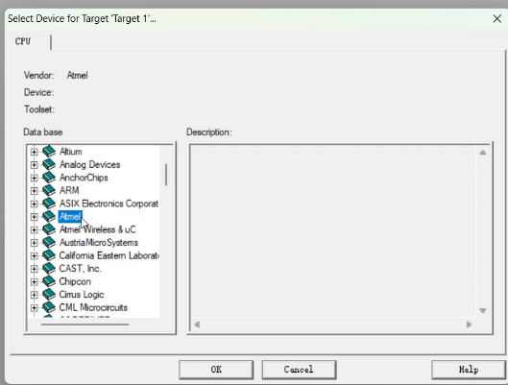Click the Altium vendor book icon
The image size is (508, 385).
(49, 151)
